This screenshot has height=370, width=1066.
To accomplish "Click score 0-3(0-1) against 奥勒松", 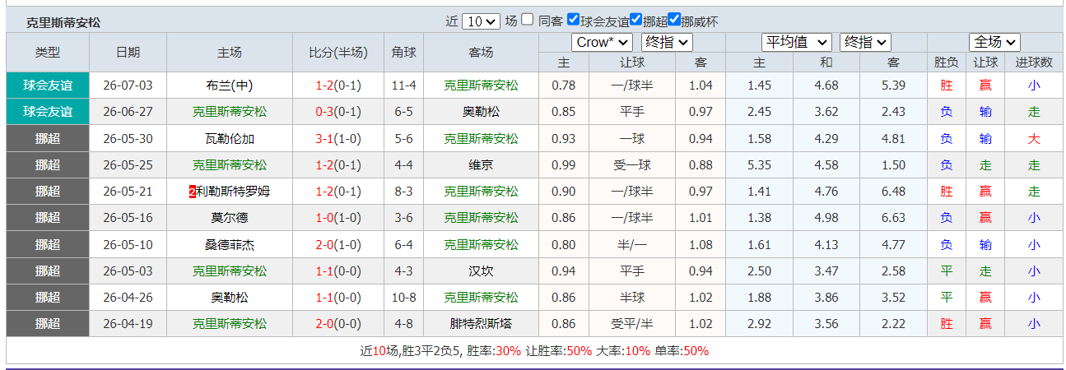I will click(338, 112).
